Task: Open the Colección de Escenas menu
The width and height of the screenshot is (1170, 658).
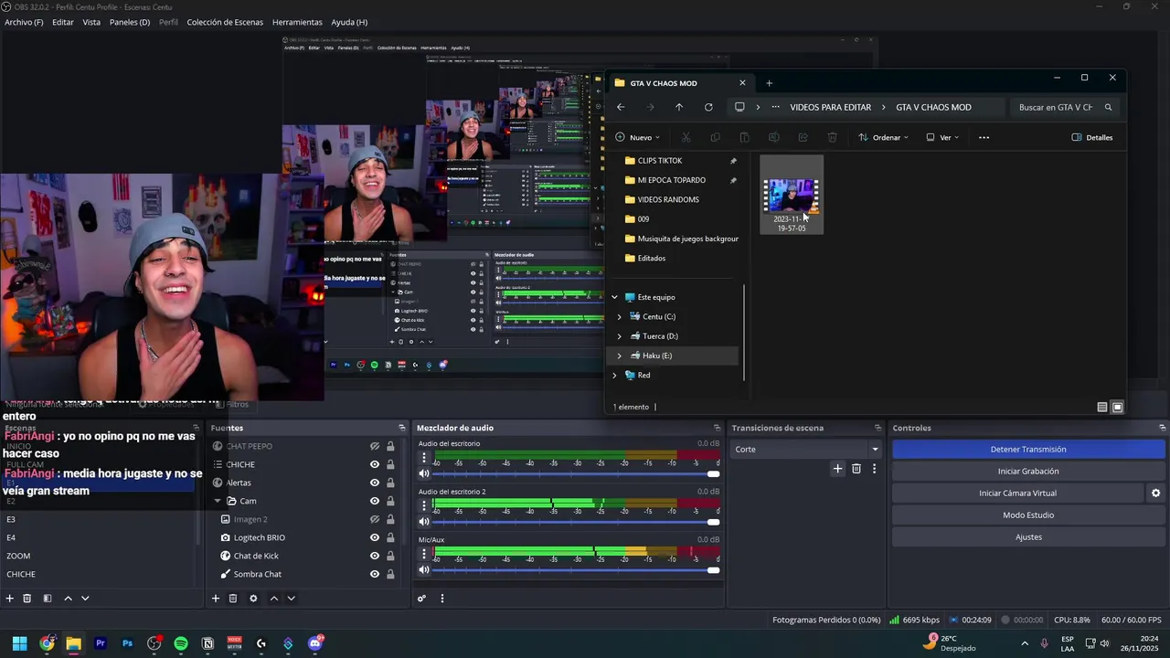Action: click(x=225, y=22)
